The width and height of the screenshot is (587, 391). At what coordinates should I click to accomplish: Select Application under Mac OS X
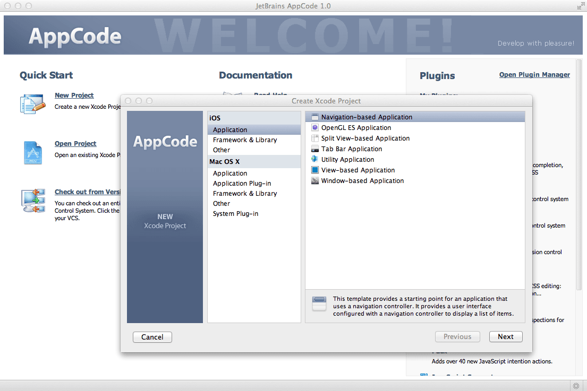(254, 173)
